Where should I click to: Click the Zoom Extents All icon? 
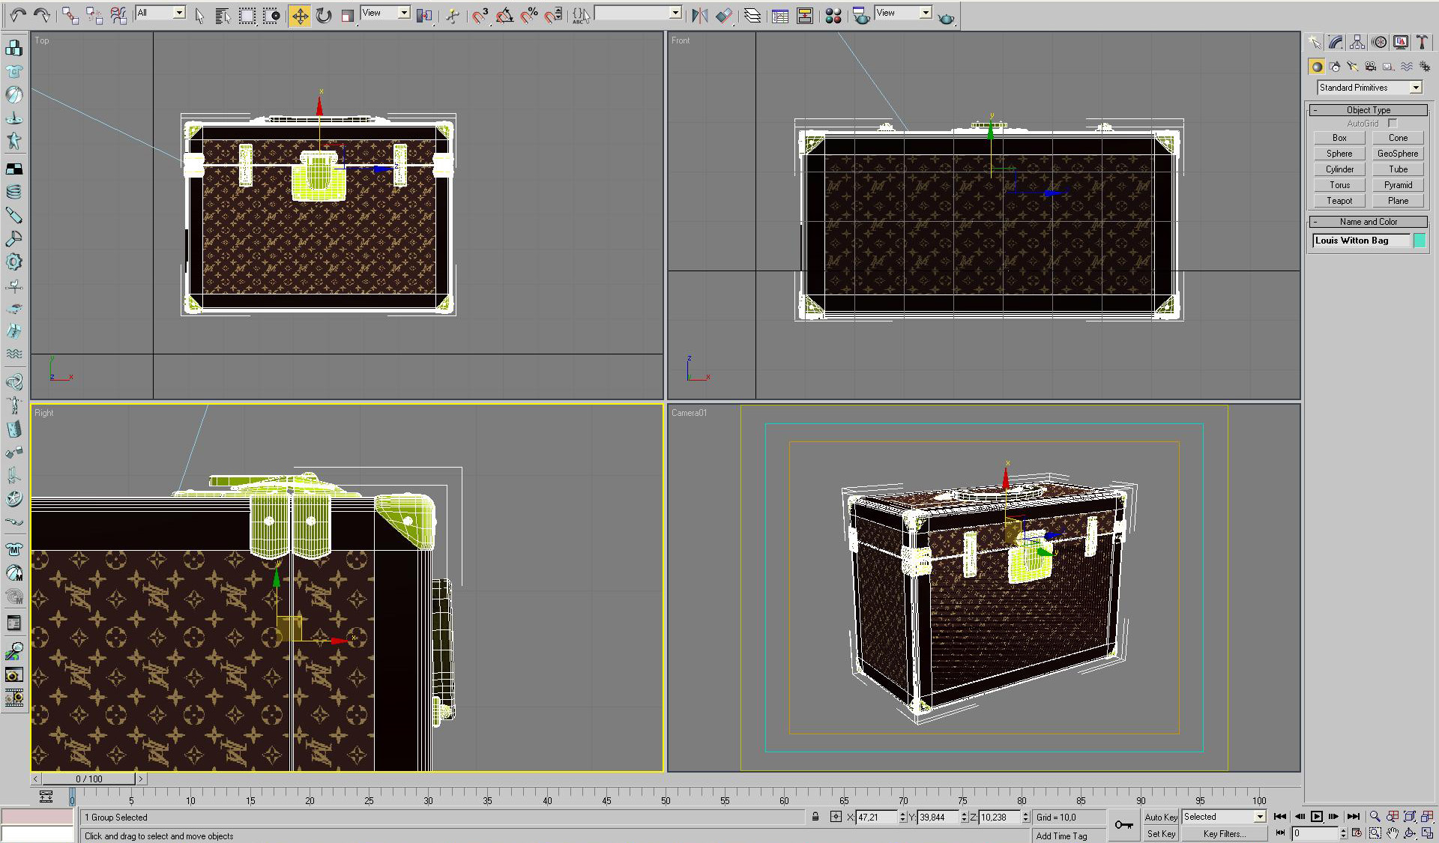pos(1428,817)
